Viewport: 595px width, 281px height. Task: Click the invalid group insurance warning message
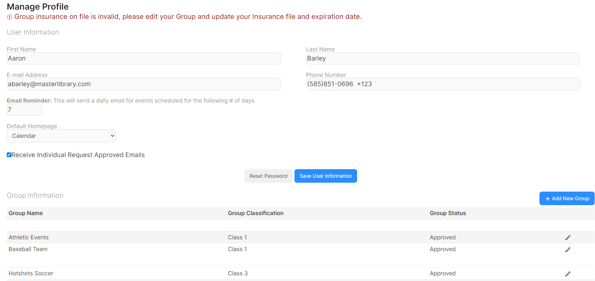[188, 17]
